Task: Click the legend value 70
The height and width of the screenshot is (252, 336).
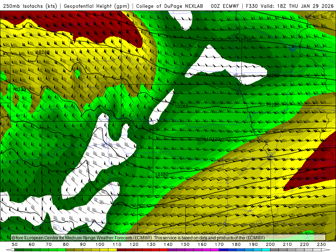Action: tap(49, 244)
